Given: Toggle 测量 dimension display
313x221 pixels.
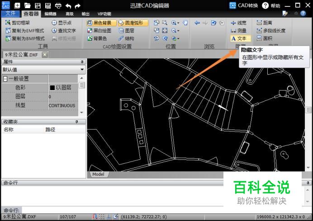Looking at the screenshot, I should tap(238, 31).
